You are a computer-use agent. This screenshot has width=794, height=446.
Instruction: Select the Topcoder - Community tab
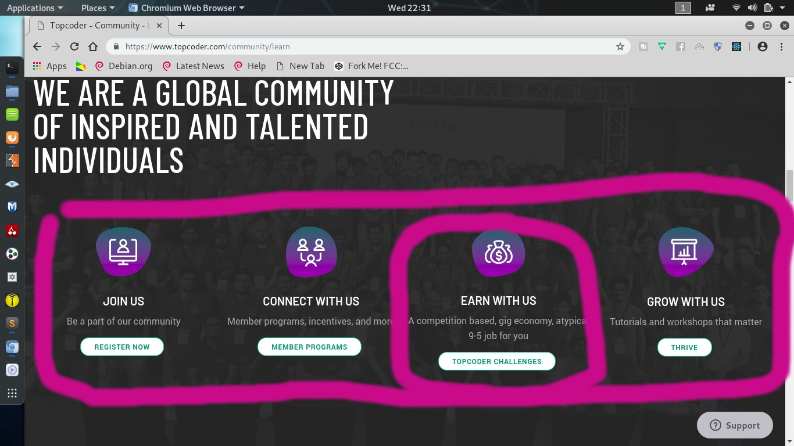(98, 26)
